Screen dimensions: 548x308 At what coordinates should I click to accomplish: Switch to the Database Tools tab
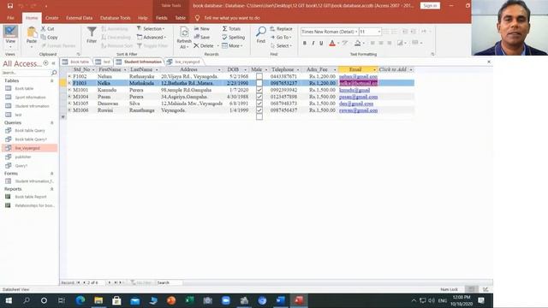[x=115, y=18]
